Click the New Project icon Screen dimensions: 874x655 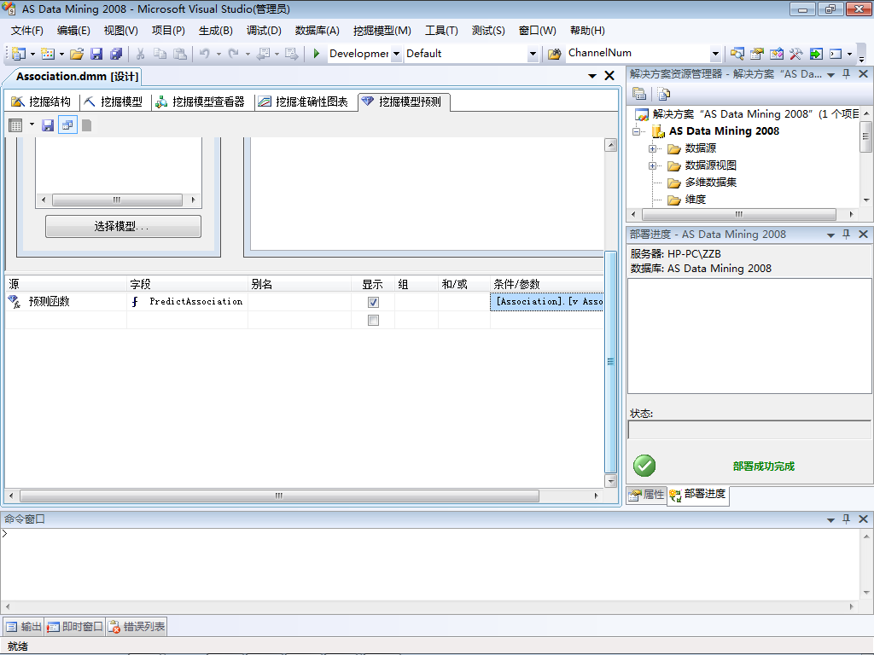(x=19, y=54)
